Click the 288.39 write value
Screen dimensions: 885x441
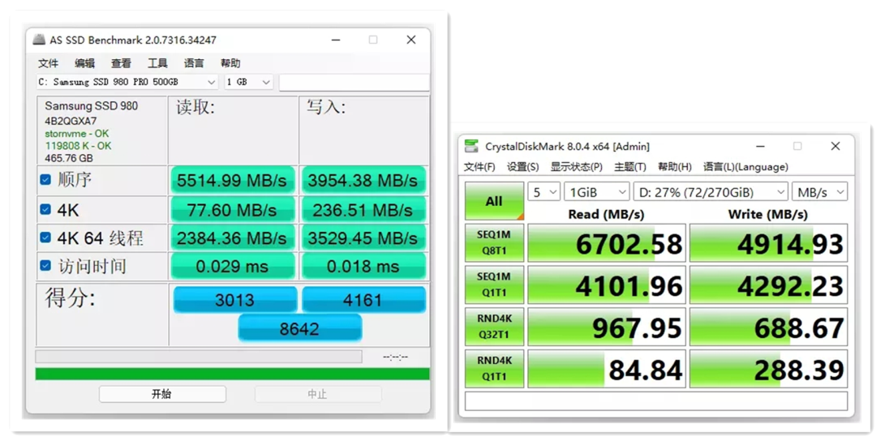769,369
